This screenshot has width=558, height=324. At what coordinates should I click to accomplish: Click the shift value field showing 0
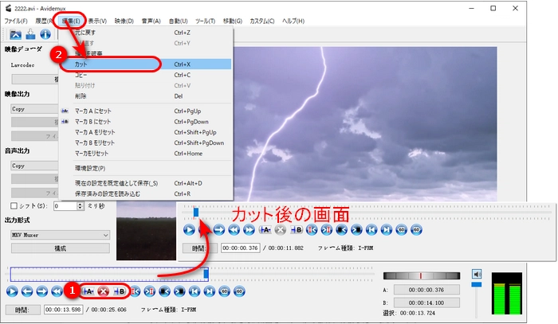pos(65,206)
